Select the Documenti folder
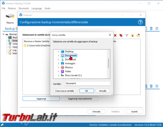This screenshot has height=127, width=163. (69, 55)
